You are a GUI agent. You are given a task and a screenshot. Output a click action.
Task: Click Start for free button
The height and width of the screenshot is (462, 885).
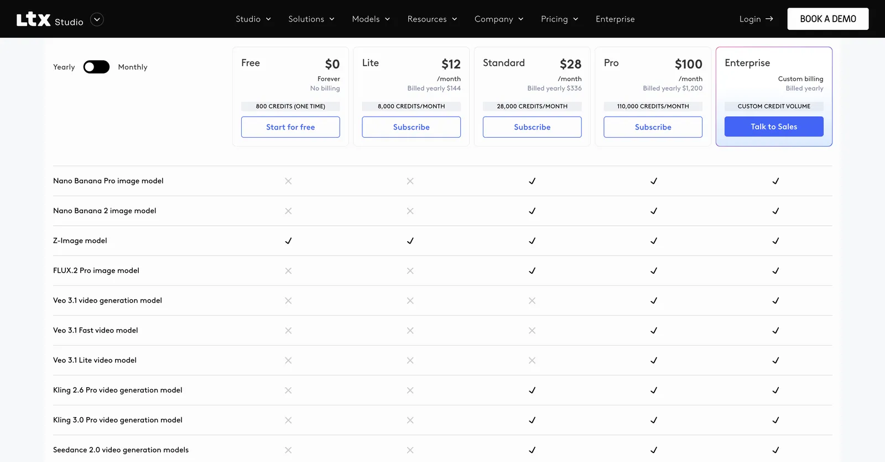pyautogui.click(x=290, y=127)
